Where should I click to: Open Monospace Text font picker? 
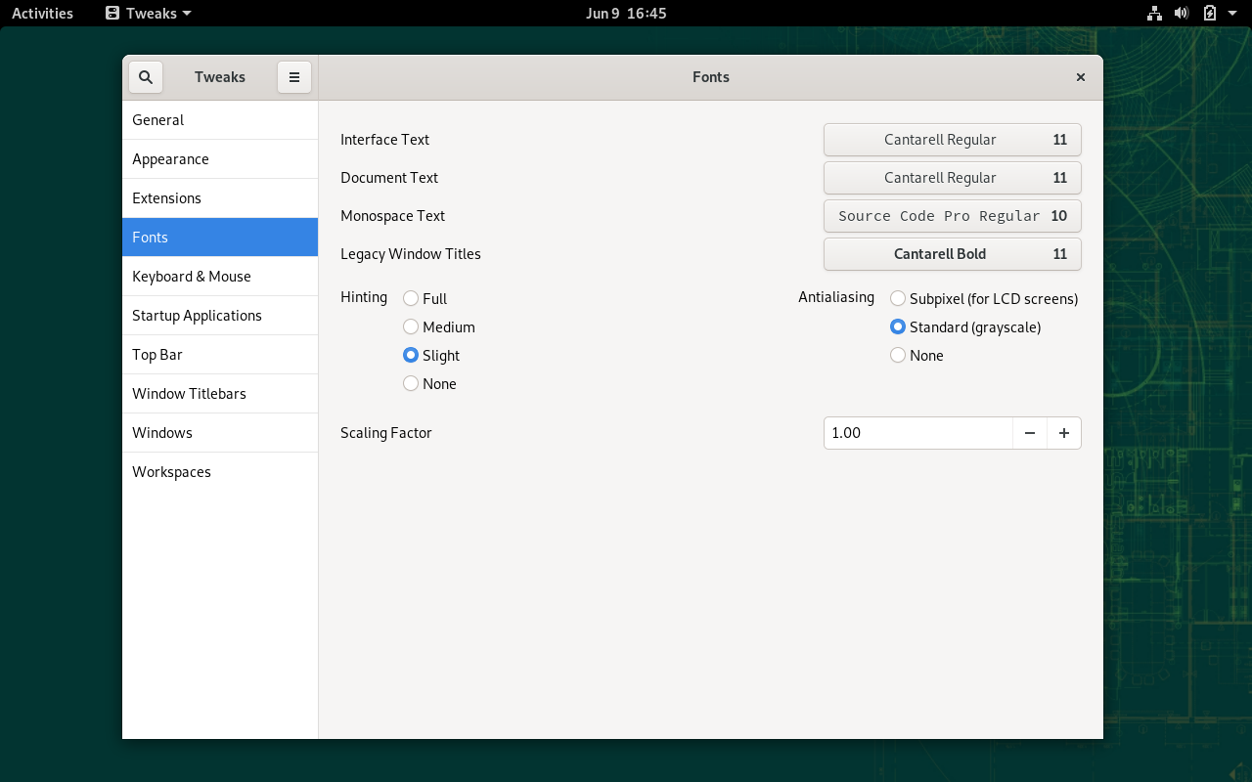952,216
